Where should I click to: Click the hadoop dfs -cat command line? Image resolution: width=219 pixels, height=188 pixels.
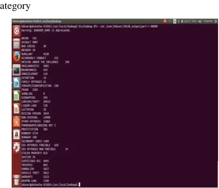90,27
